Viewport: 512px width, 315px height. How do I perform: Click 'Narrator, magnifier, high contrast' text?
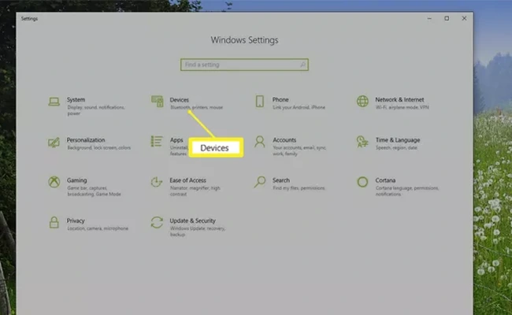click(195, 191)
